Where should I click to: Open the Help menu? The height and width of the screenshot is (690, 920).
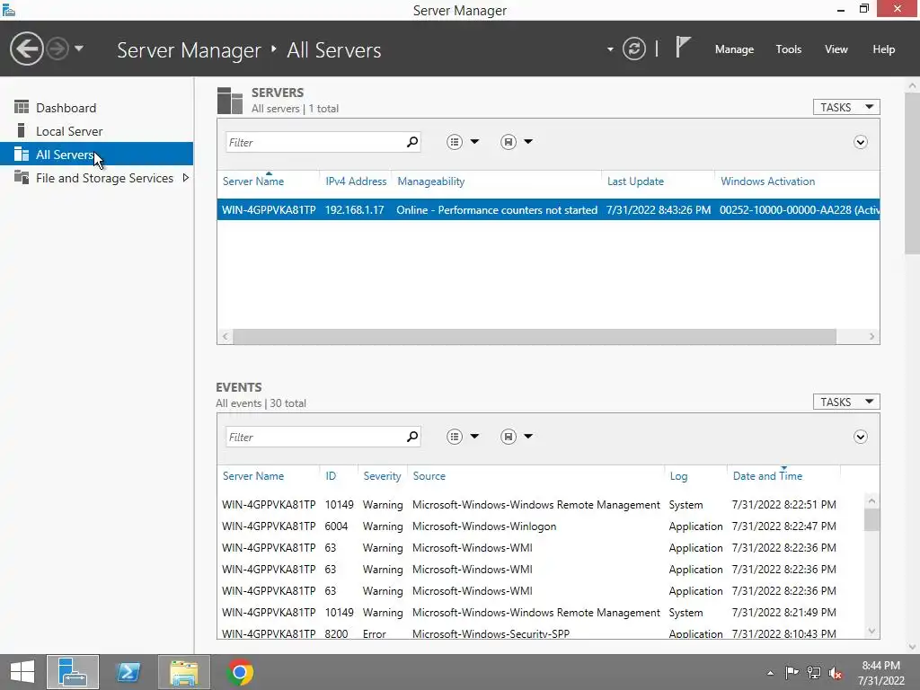pyautogui.click(x=883, y=49)
